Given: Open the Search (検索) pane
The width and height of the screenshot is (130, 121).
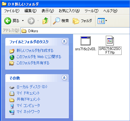Looking at the screenshot, I should [61, 21].
